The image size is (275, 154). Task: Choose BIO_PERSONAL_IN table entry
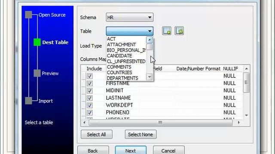[x=126, y=50]
